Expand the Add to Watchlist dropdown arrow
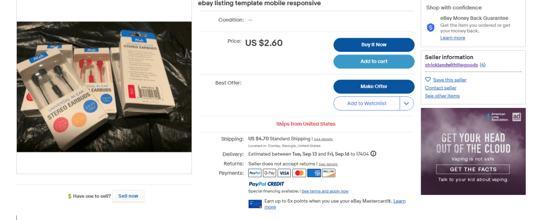The image size is (538, 220). click(407, 104)
